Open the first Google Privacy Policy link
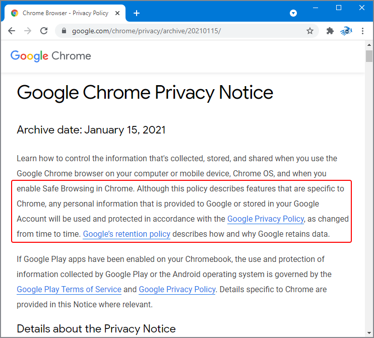374x338 pixels. tap(266, 219)
